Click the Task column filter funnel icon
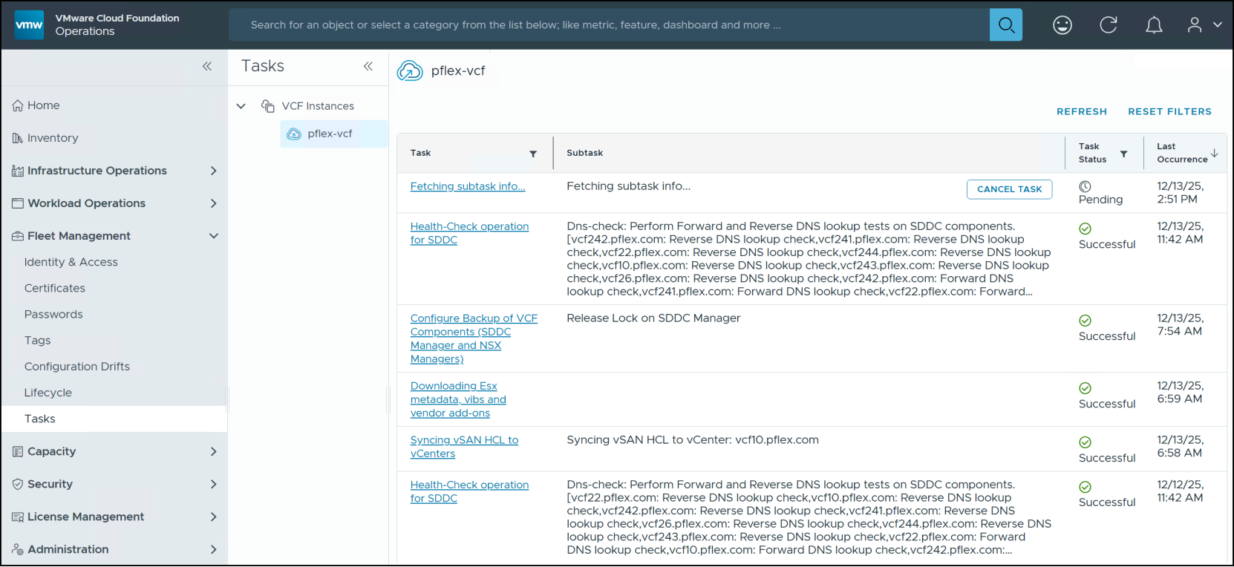The width and height of the screenshot is (1234, 567). (533, 154)
